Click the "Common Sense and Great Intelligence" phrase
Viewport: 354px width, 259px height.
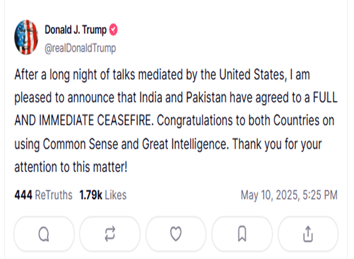(136, 144)
